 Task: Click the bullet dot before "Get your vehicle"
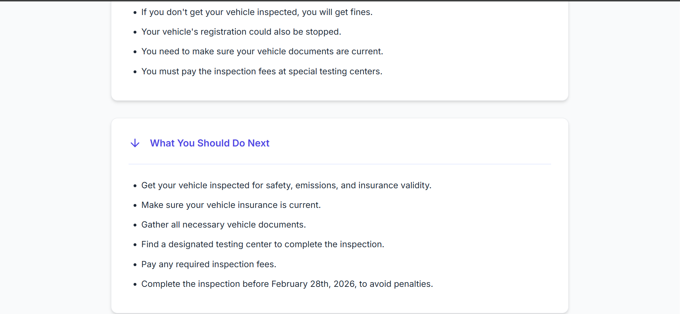[x=135, y=186]
